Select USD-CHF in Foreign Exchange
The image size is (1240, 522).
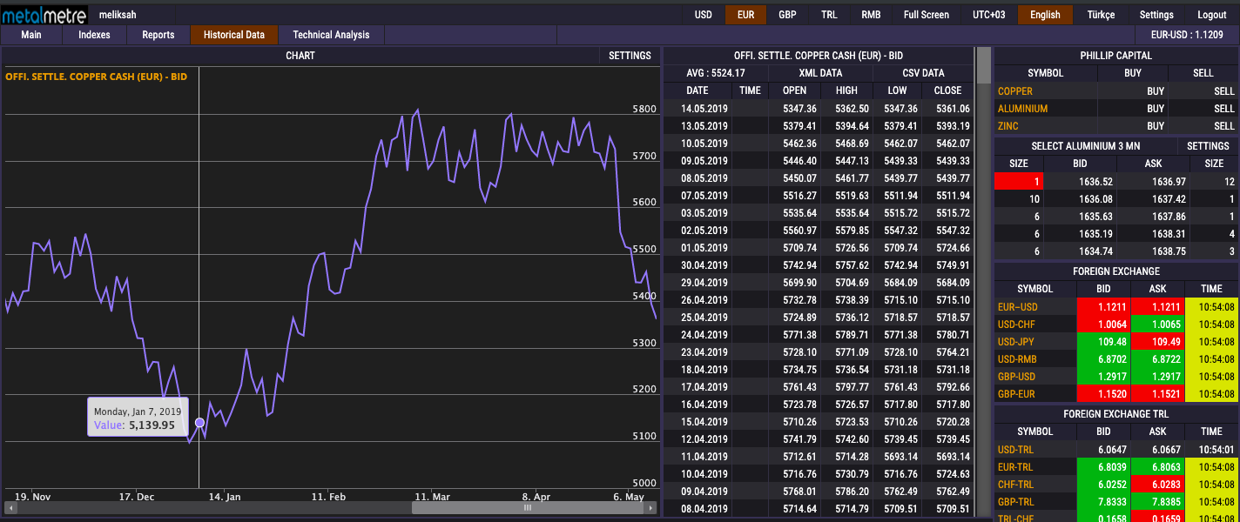(x=1016, y=325)
